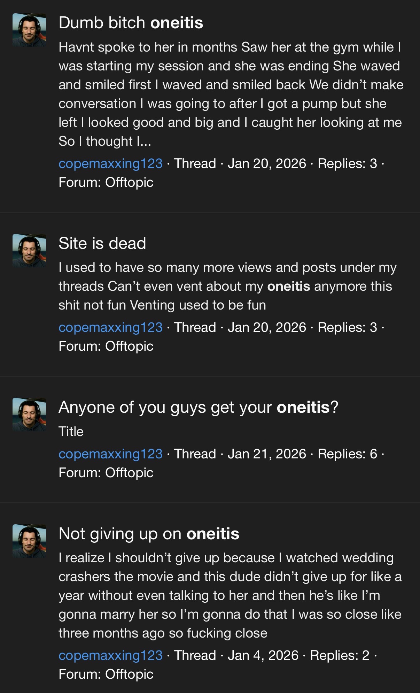Click avatar beside "Anyone of you guys" thread
The width and height of the screenshot is (420, 693).
[29, 414]
